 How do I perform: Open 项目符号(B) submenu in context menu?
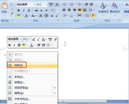point(32,88)
